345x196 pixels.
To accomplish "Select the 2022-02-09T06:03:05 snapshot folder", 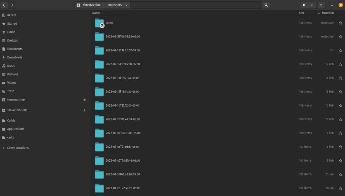I will click(123, 133).
